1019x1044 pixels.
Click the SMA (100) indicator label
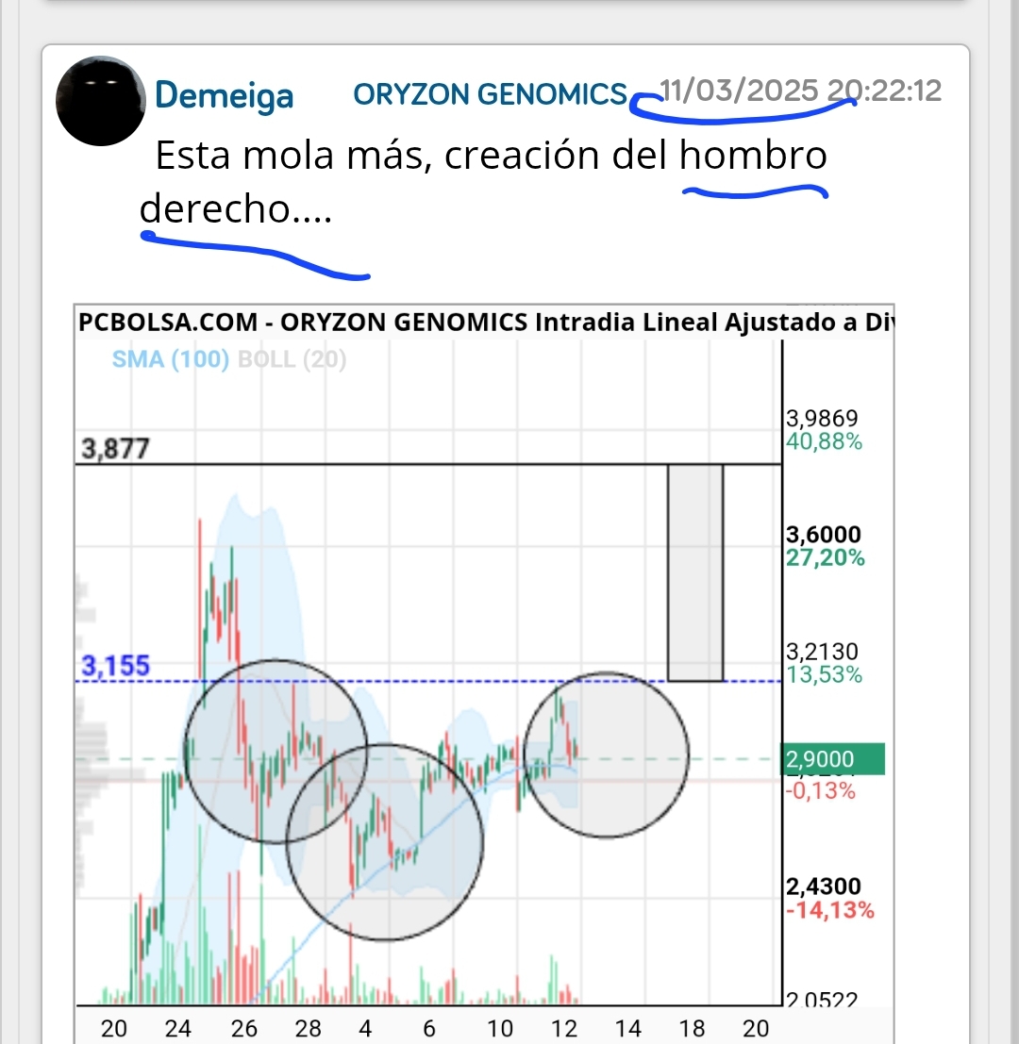[171, 359]
